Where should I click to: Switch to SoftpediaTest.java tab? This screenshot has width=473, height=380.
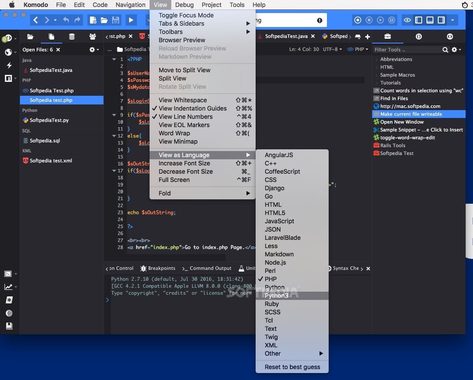(x=286, y=36)
